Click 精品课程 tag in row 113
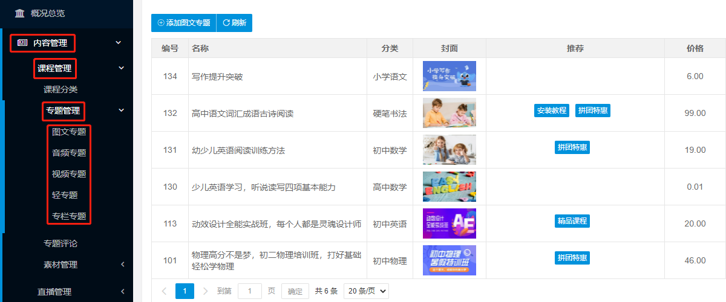726x302 pixels. point(572,221)
